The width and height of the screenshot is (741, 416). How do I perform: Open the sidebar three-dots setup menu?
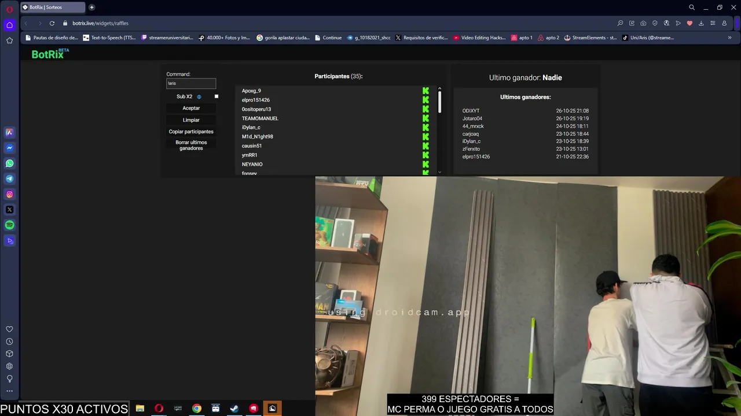pyautogui.click(x=9, y=391)
